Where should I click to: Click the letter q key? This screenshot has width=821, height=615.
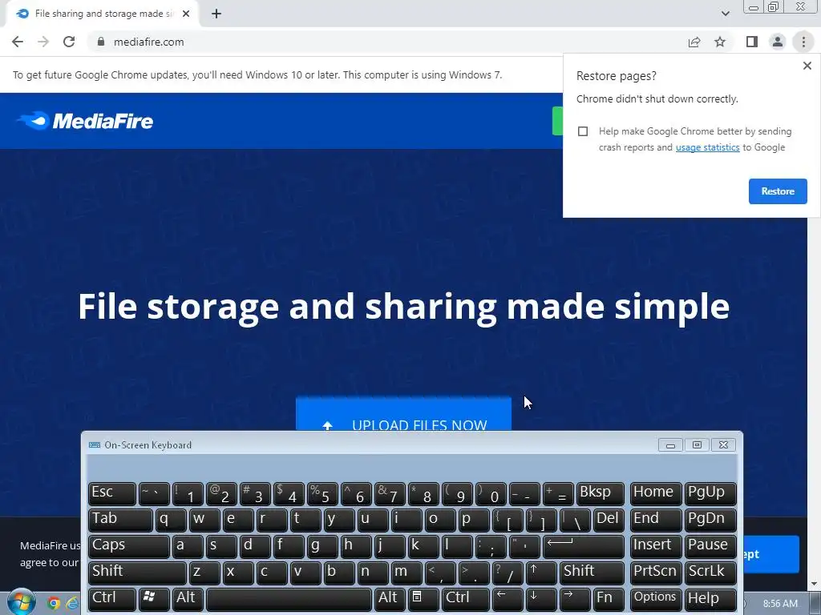pos(171,520)
